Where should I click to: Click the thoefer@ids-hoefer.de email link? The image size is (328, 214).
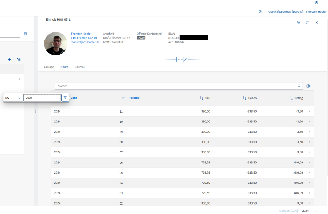click(x=85, y=42)
